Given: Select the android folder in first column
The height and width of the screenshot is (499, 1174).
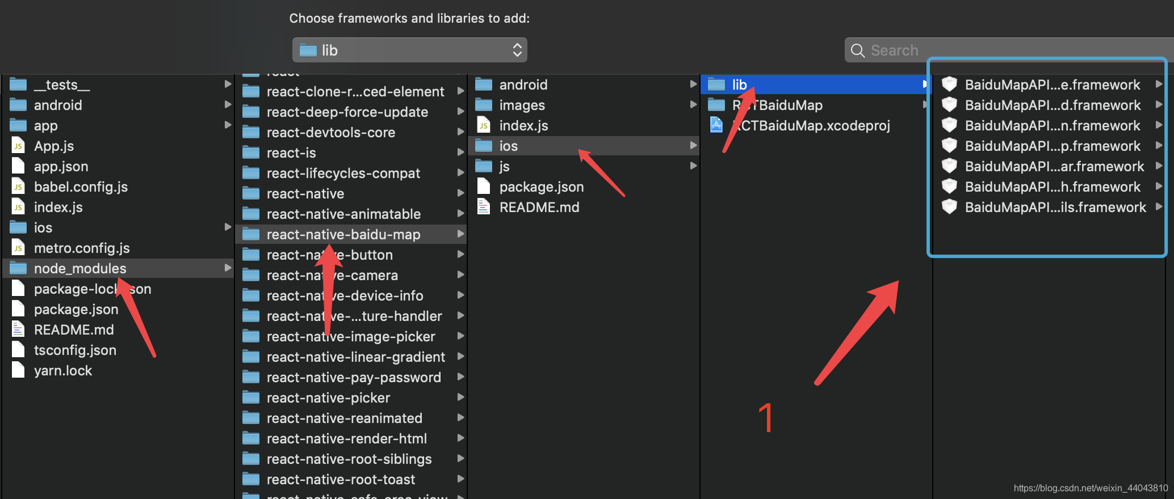Looking at the screenshot, I should pyautogui.click(x=118, y=105).
